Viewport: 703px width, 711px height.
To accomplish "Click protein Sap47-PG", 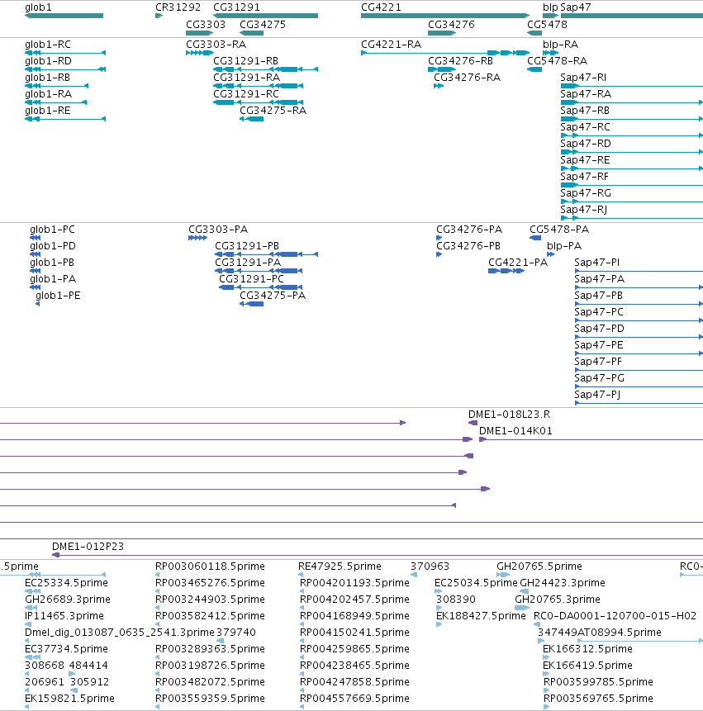I will (599, 379).
